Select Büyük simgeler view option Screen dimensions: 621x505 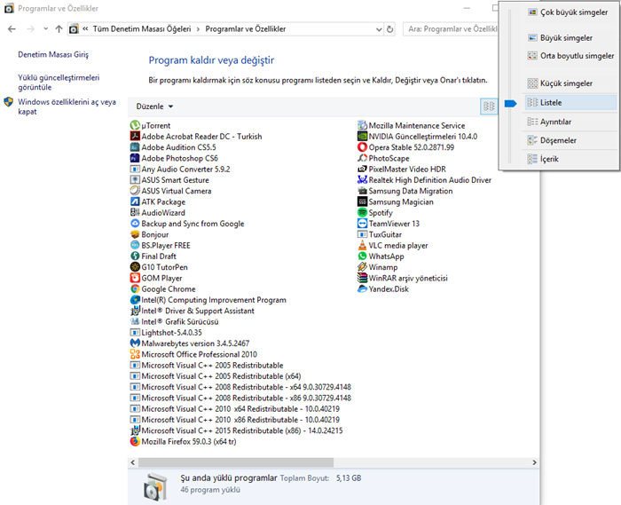[x=566, y=38]
